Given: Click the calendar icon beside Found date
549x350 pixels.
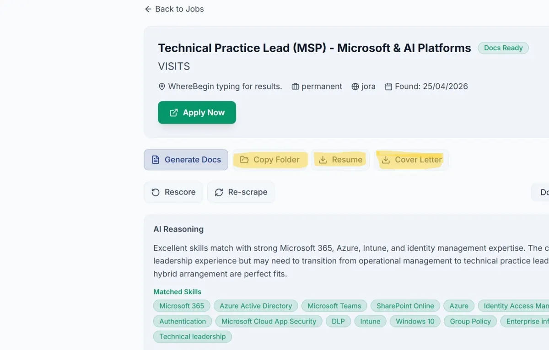Looking at the screenshot, I should pos(388,86).
